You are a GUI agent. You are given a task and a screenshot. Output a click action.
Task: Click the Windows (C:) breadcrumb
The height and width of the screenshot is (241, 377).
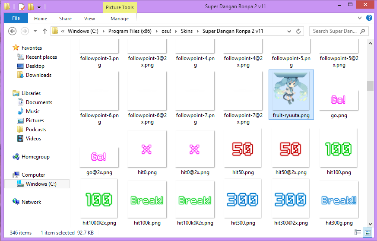(x=83, y=31)
